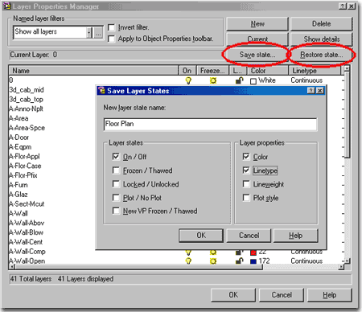
Task: Click the blue 172 color swatch
Action: (x=253, y=261)
